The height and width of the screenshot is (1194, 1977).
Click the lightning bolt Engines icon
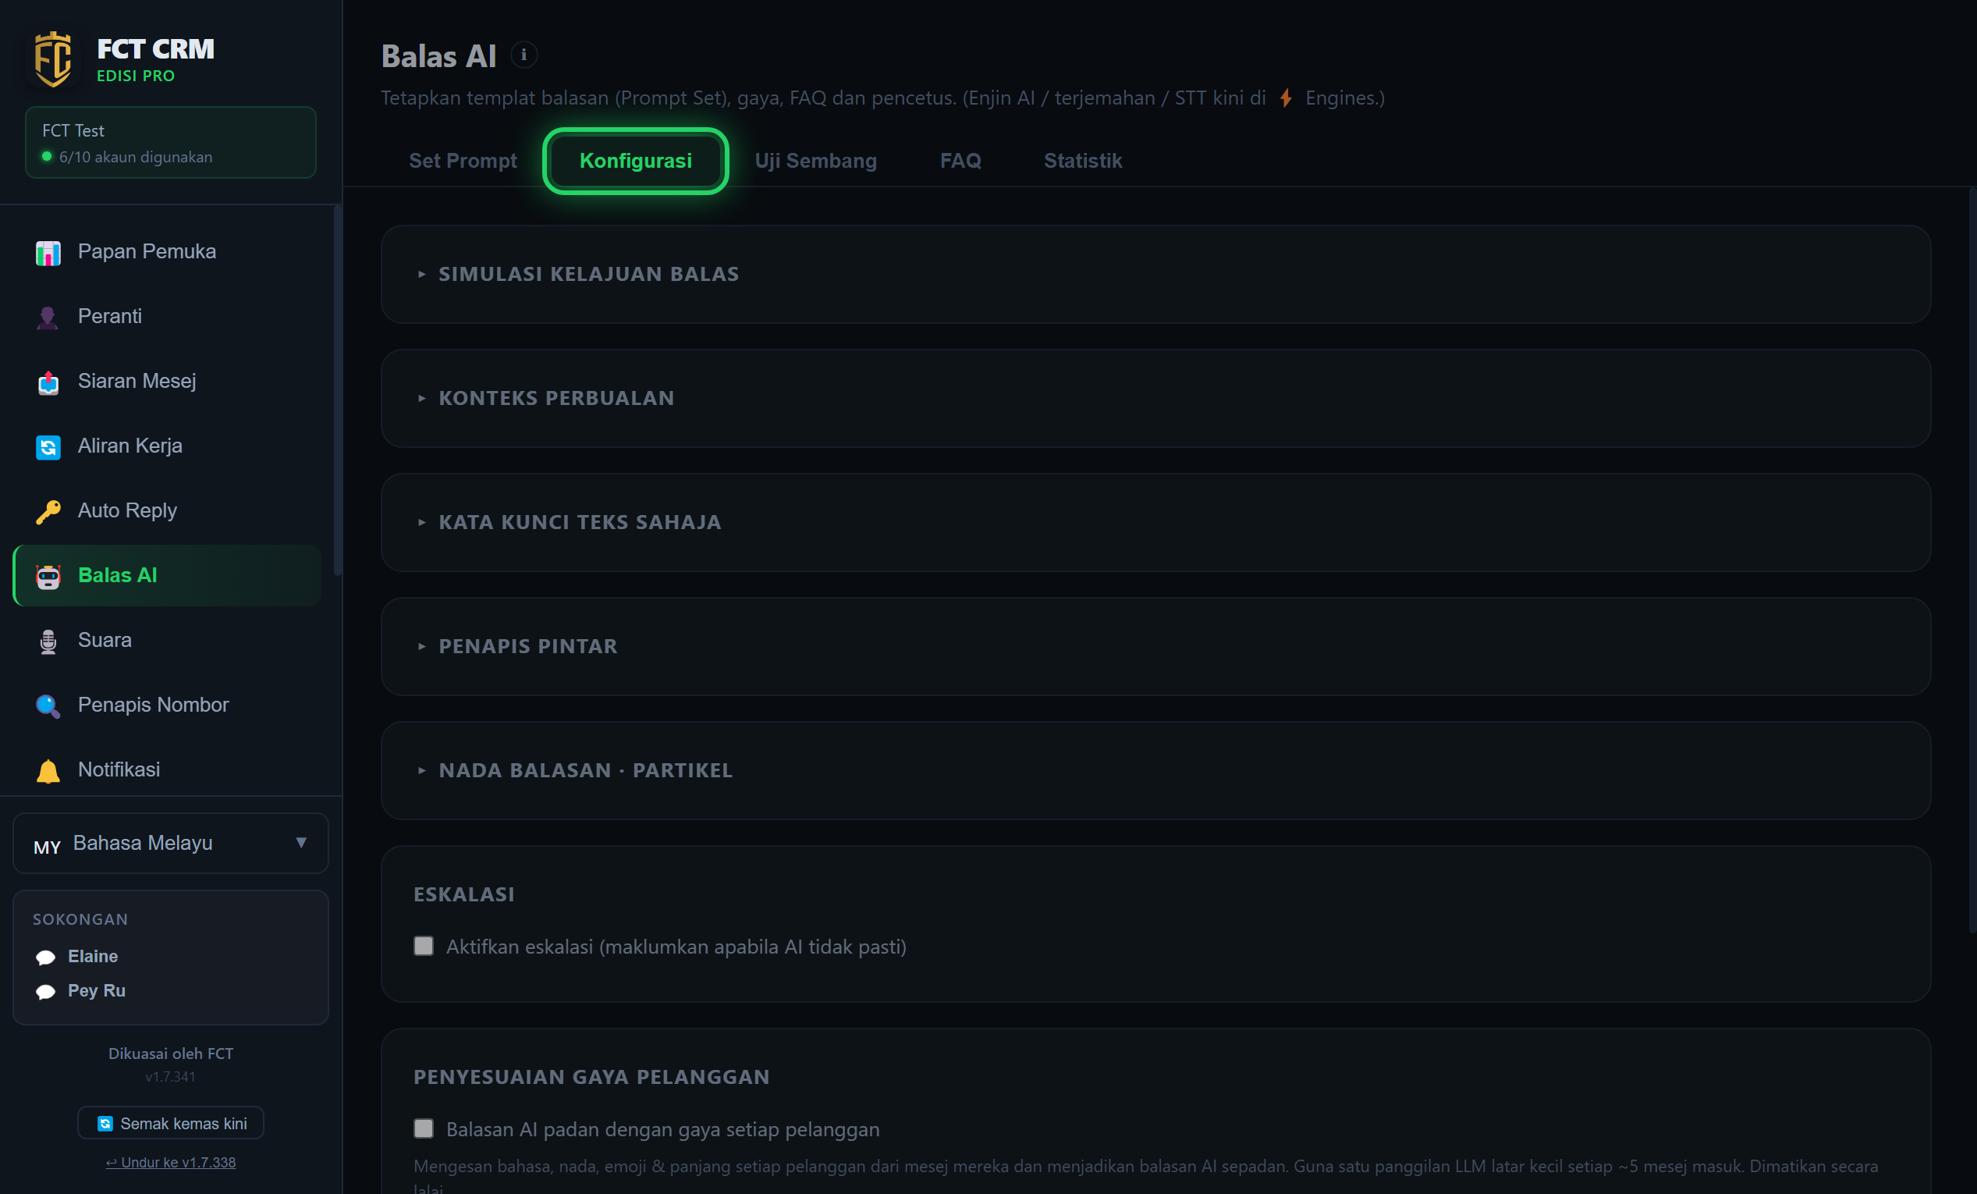(x=1287, y=98)
